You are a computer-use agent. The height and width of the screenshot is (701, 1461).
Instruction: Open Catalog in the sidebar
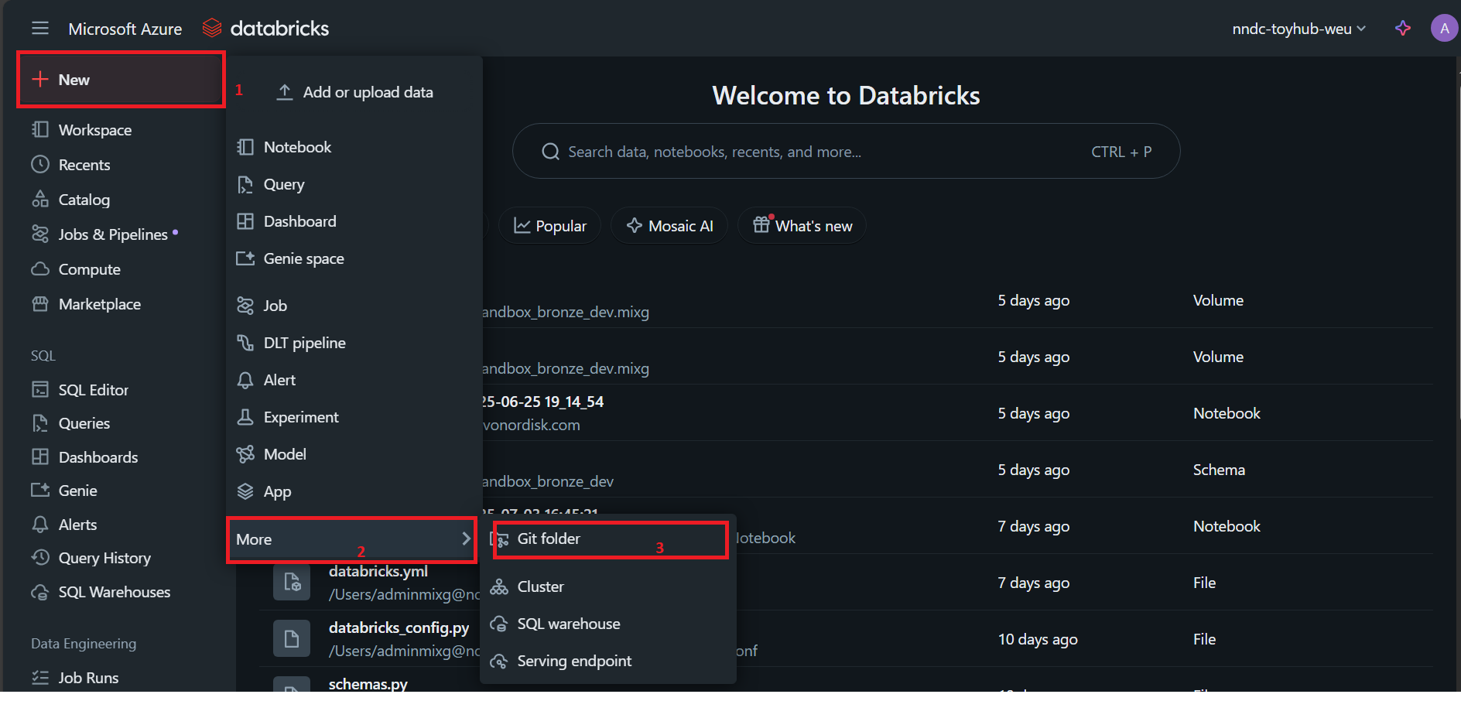coord(84,200)
